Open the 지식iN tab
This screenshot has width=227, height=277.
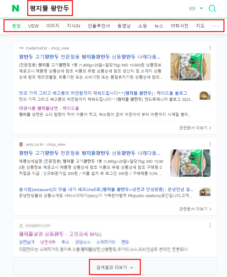tap(73, 26)
